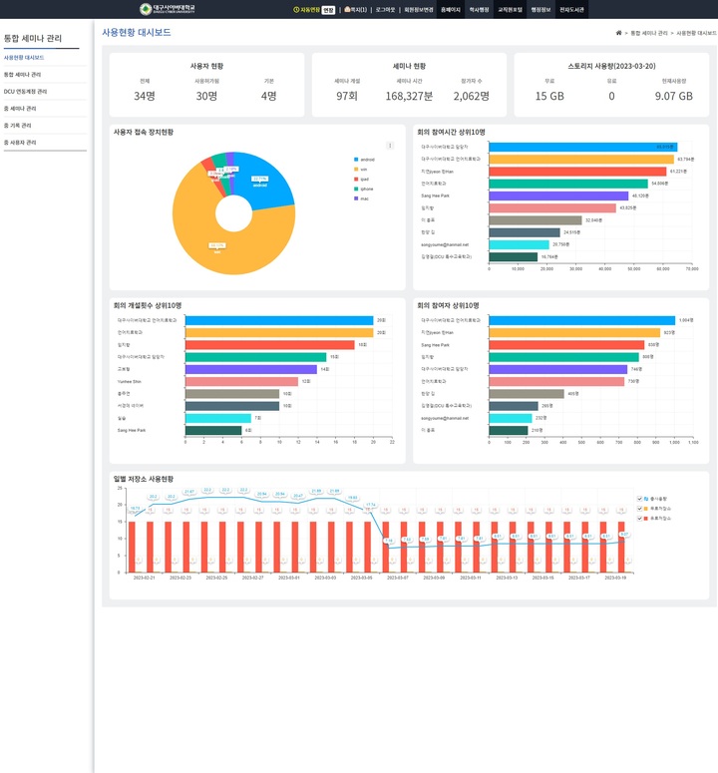Open the 쪽지 messages envelope icon
The width and height of the screenshot is (718, 773).
[x=347, y=9]
